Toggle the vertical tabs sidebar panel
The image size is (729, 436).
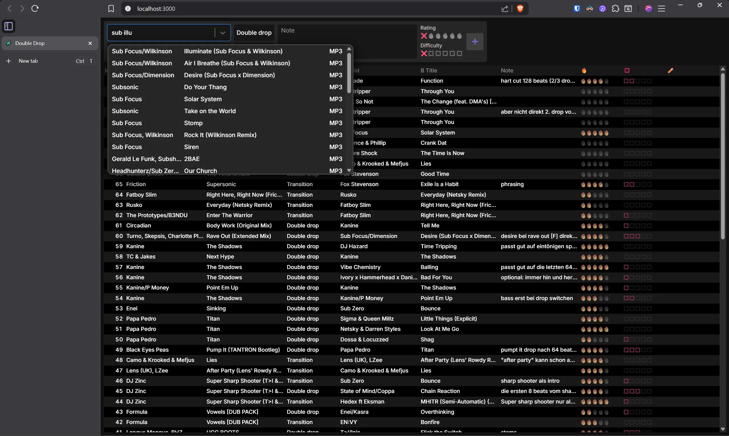point(9,26)
